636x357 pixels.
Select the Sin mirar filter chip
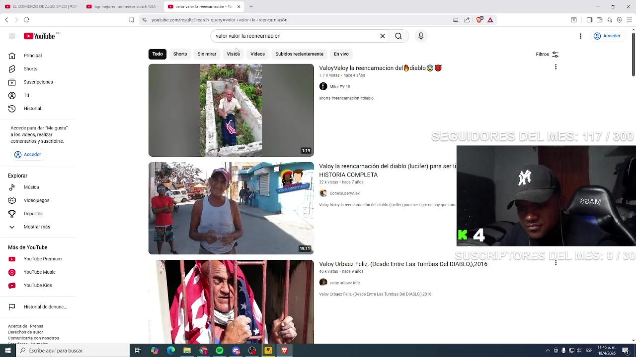(x=207, y=54)
